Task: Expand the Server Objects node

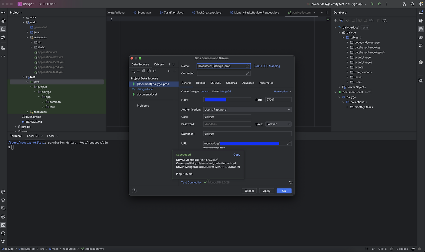Action: tap(339, 87)
